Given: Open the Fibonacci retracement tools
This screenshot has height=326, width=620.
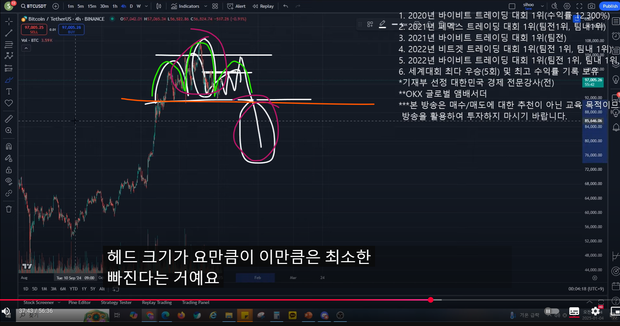Looking at the screenshot, I should (x=9, y=45).
